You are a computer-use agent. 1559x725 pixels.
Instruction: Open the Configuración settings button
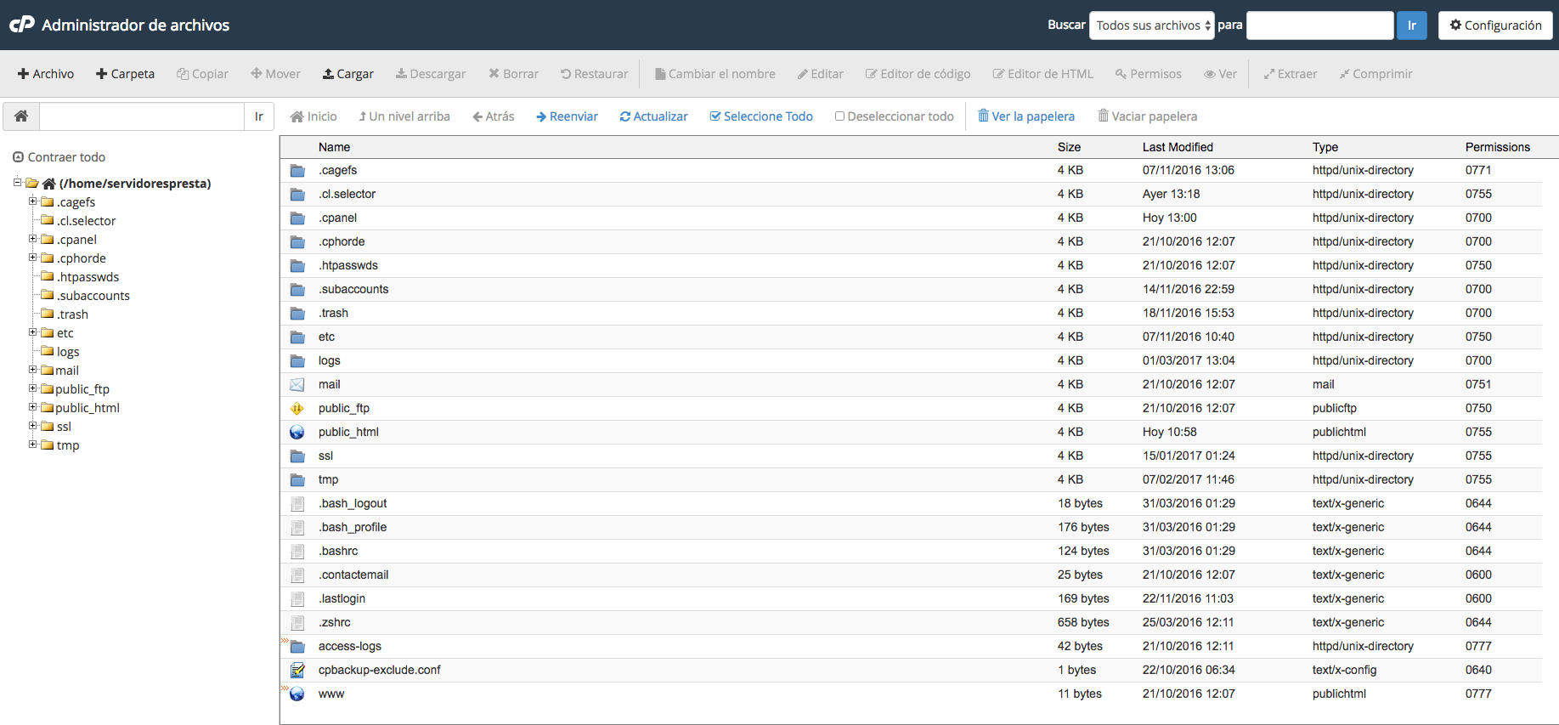click(1494, 25)
